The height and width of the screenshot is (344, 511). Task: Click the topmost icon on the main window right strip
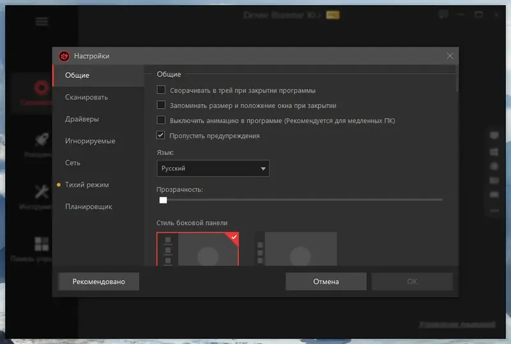(494, 135)
